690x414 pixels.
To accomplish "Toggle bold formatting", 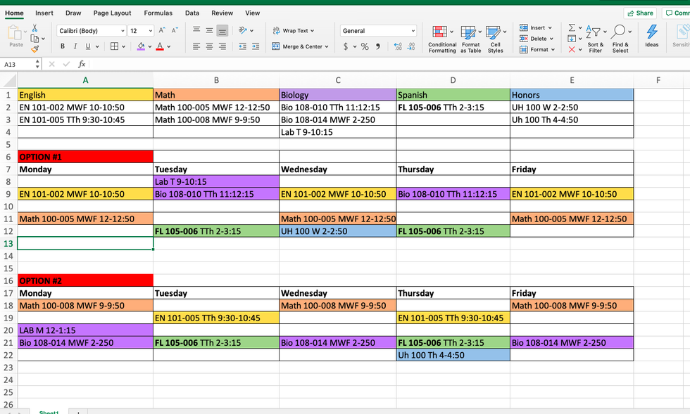I will (x=62, y=46).
